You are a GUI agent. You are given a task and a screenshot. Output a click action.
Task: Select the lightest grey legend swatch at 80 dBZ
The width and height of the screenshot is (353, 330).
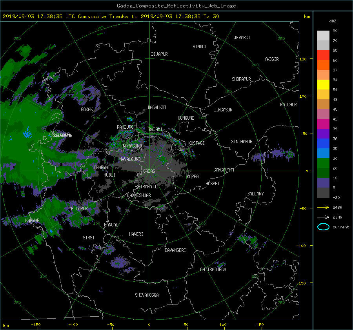[323, 35]
